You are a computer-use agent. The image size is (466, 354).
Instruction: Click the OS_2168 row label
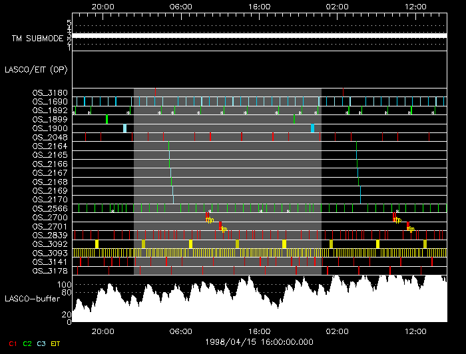(x=50, y=182)
